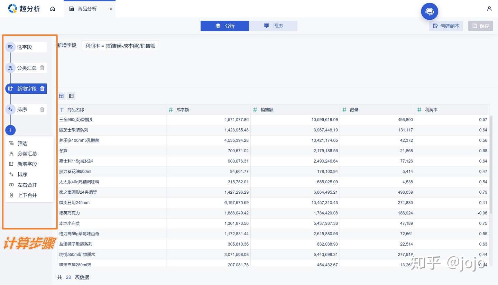Screen dimensions: 498x285
Task: Click the 利润率 formula field
Action: (120, 46)
